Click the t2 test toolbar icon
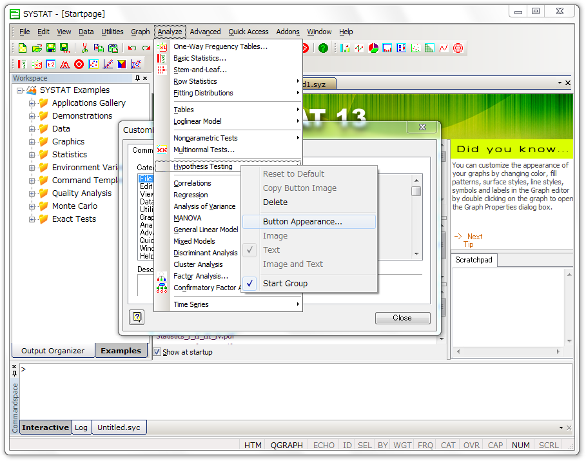The height and width of the screenshot is (461, 586). coord(51,64)
